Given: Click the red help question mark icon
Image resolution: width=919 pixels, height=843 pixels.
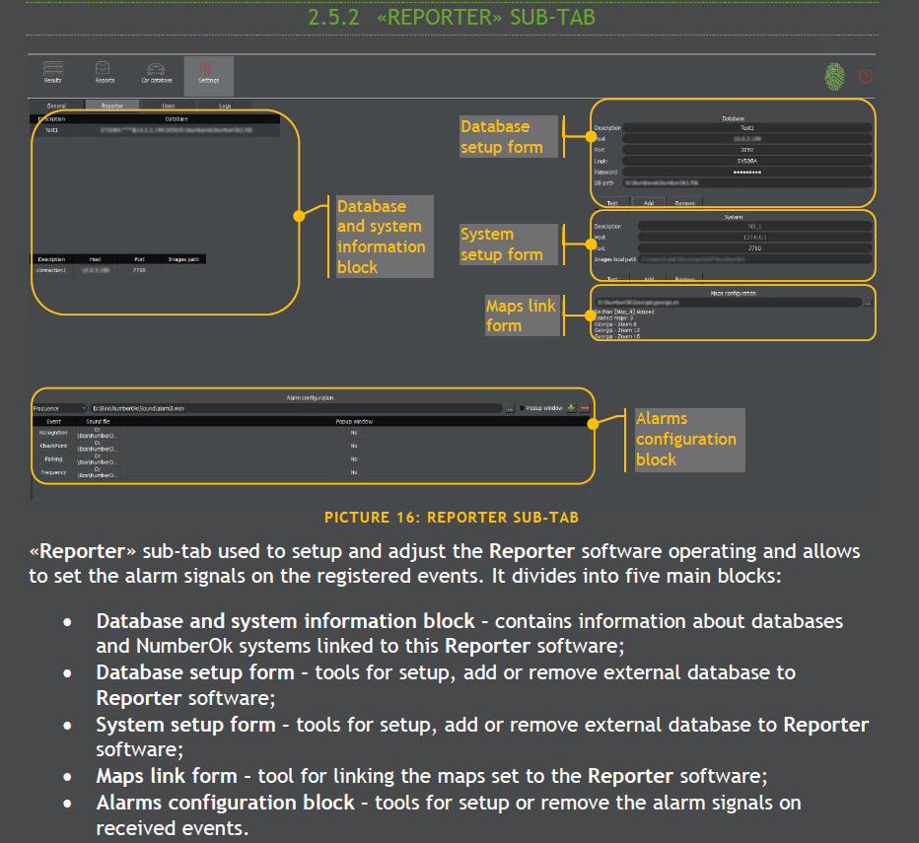Looking at the screenshot, I should (x=865, y=76).
